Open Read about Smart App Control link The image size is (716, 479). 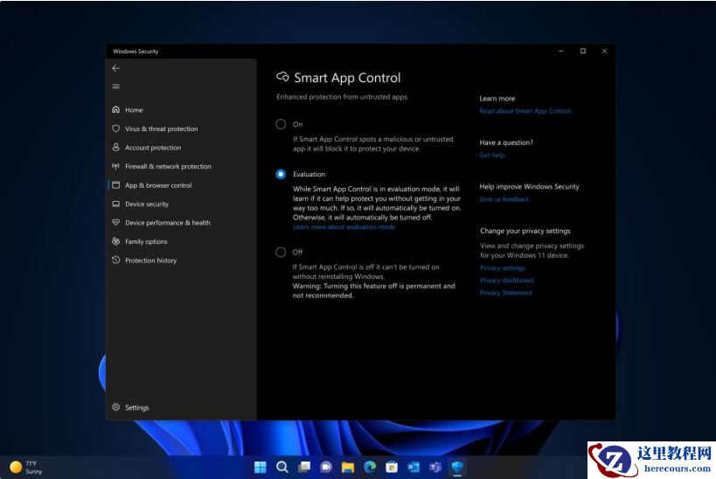(525, 111)
